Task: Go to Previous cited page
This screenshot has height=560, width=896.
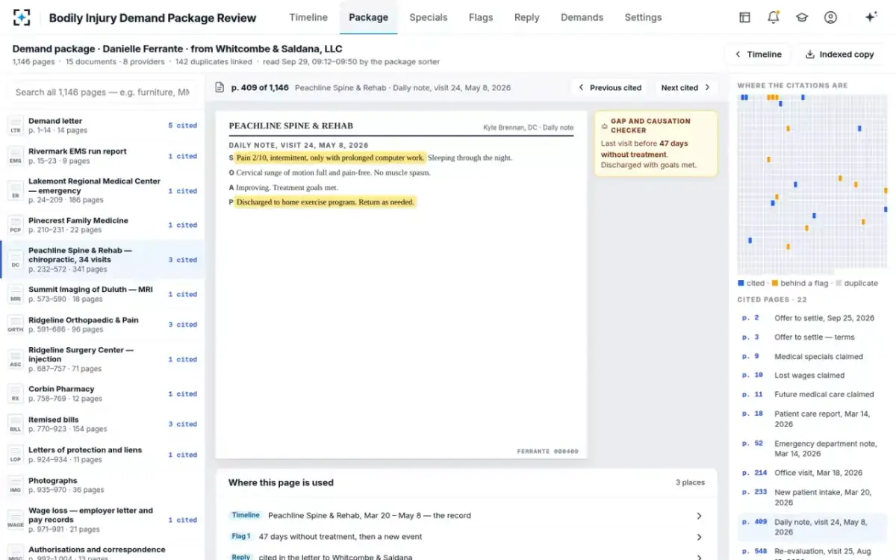Action: point(609,87)
